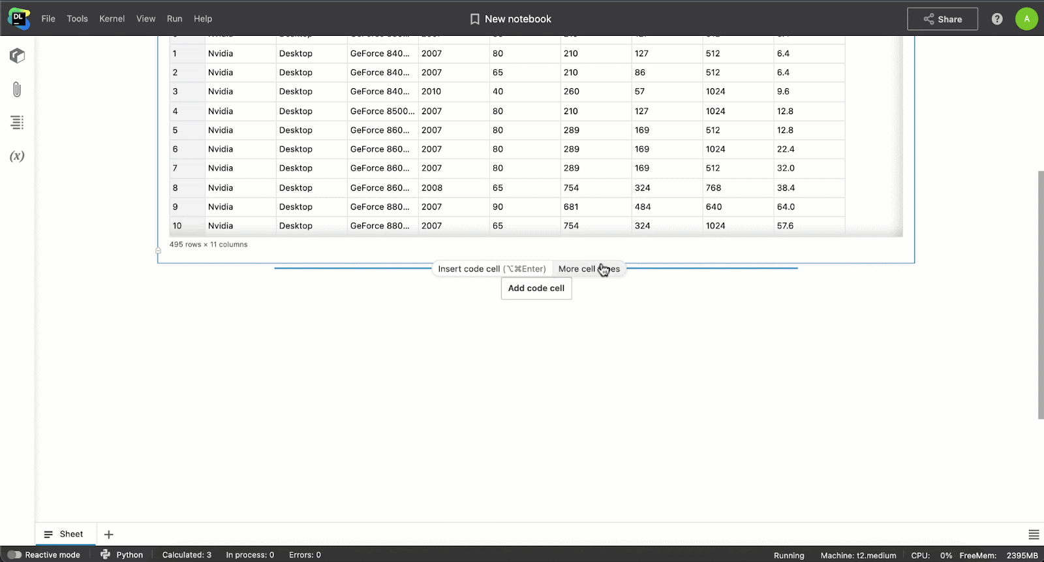Open the attached files paperclip icon
This screenshot has width=1044, height=562.
[x=17, y=89]
